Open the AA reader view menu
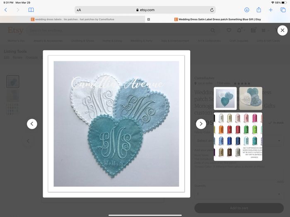The width and height of the screenshot is (290, 217). [79, 10]
